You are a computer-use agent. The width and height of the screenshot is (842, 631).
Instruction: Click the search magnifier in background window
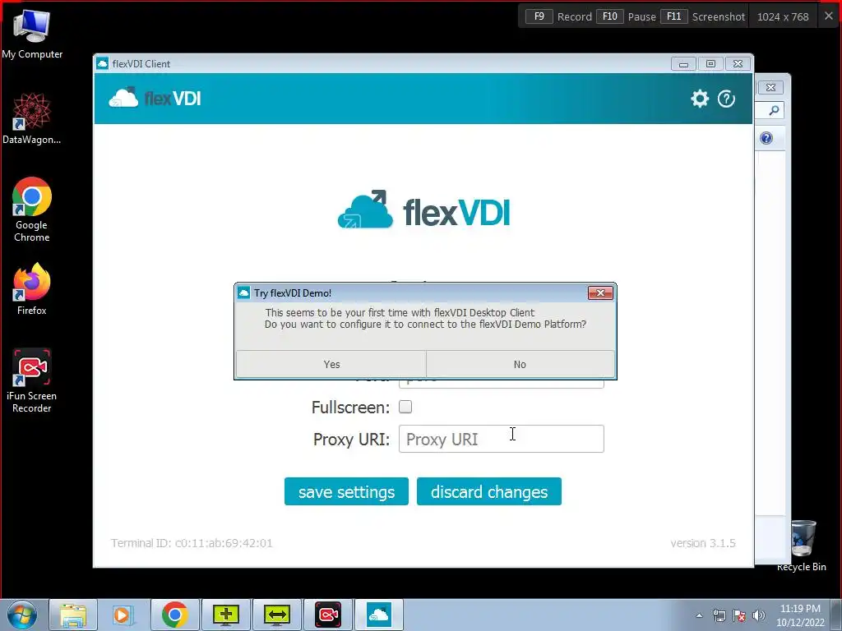pyautogui.click(x=774, y=111)
